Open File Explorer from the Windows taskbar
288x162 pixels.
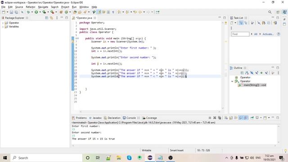pyautogui.click(x=119, y=158)
